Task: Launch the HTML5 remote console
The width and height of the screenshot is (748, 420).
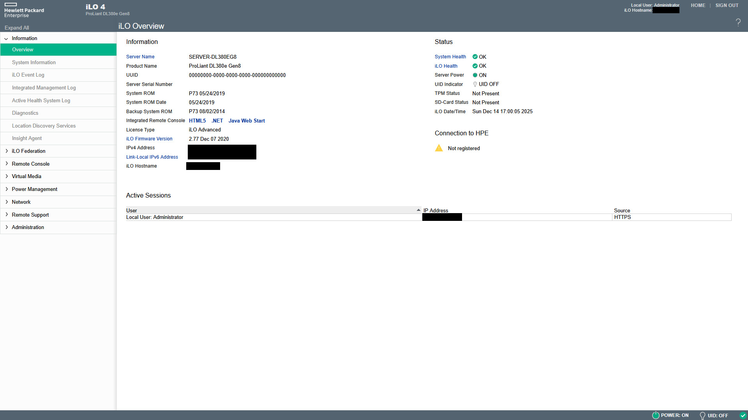Action: [x=197, y=121]
